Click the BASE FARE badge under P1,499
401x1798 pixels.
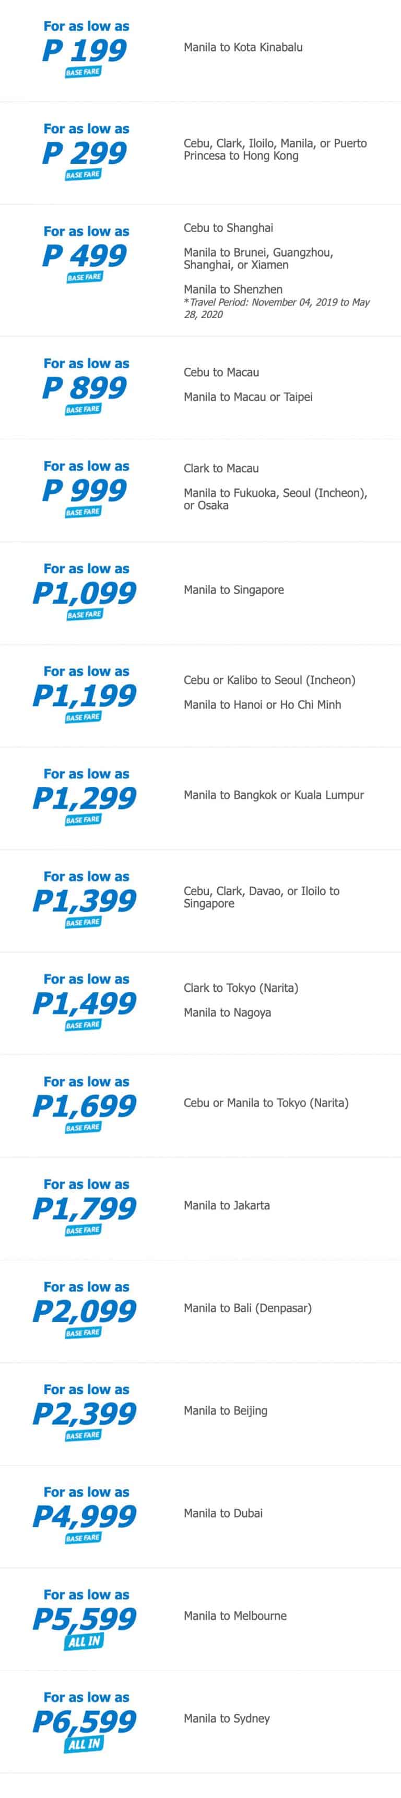[x=84, y=1025]
